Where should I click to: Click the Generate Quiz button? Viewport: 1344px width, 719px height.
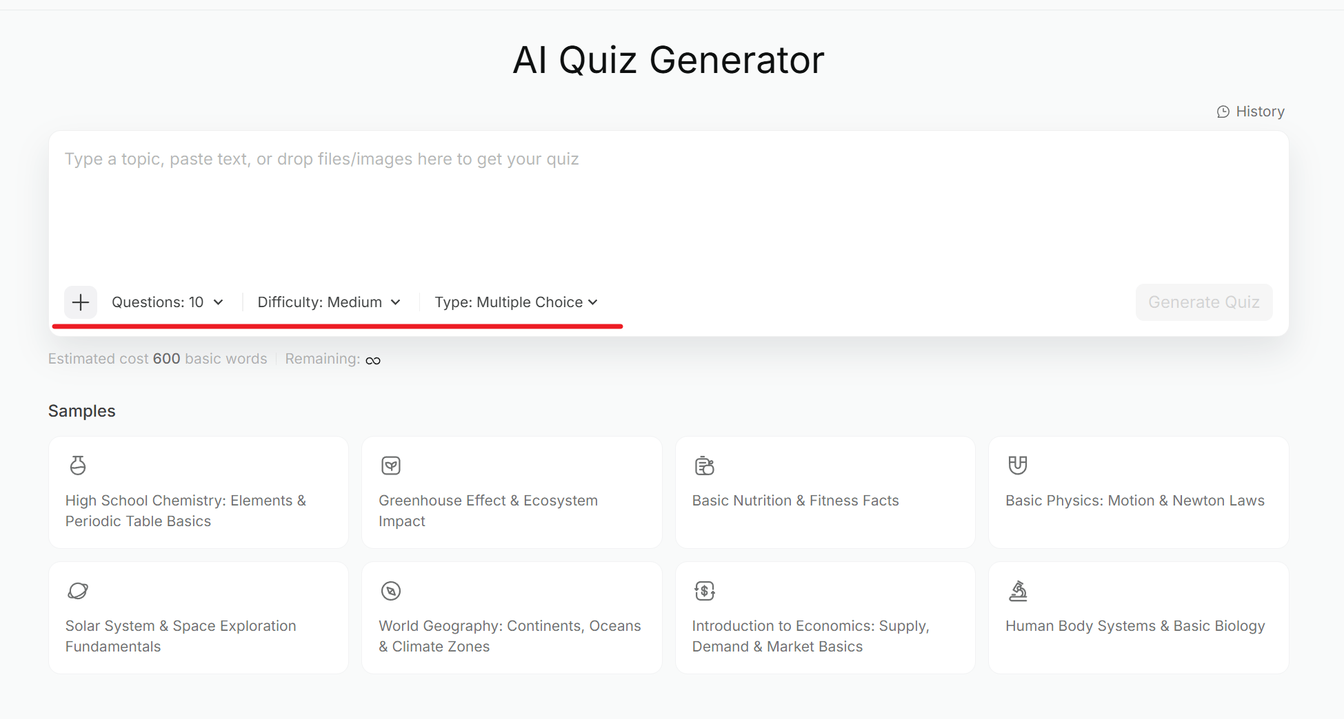[x=1204, y=302]
